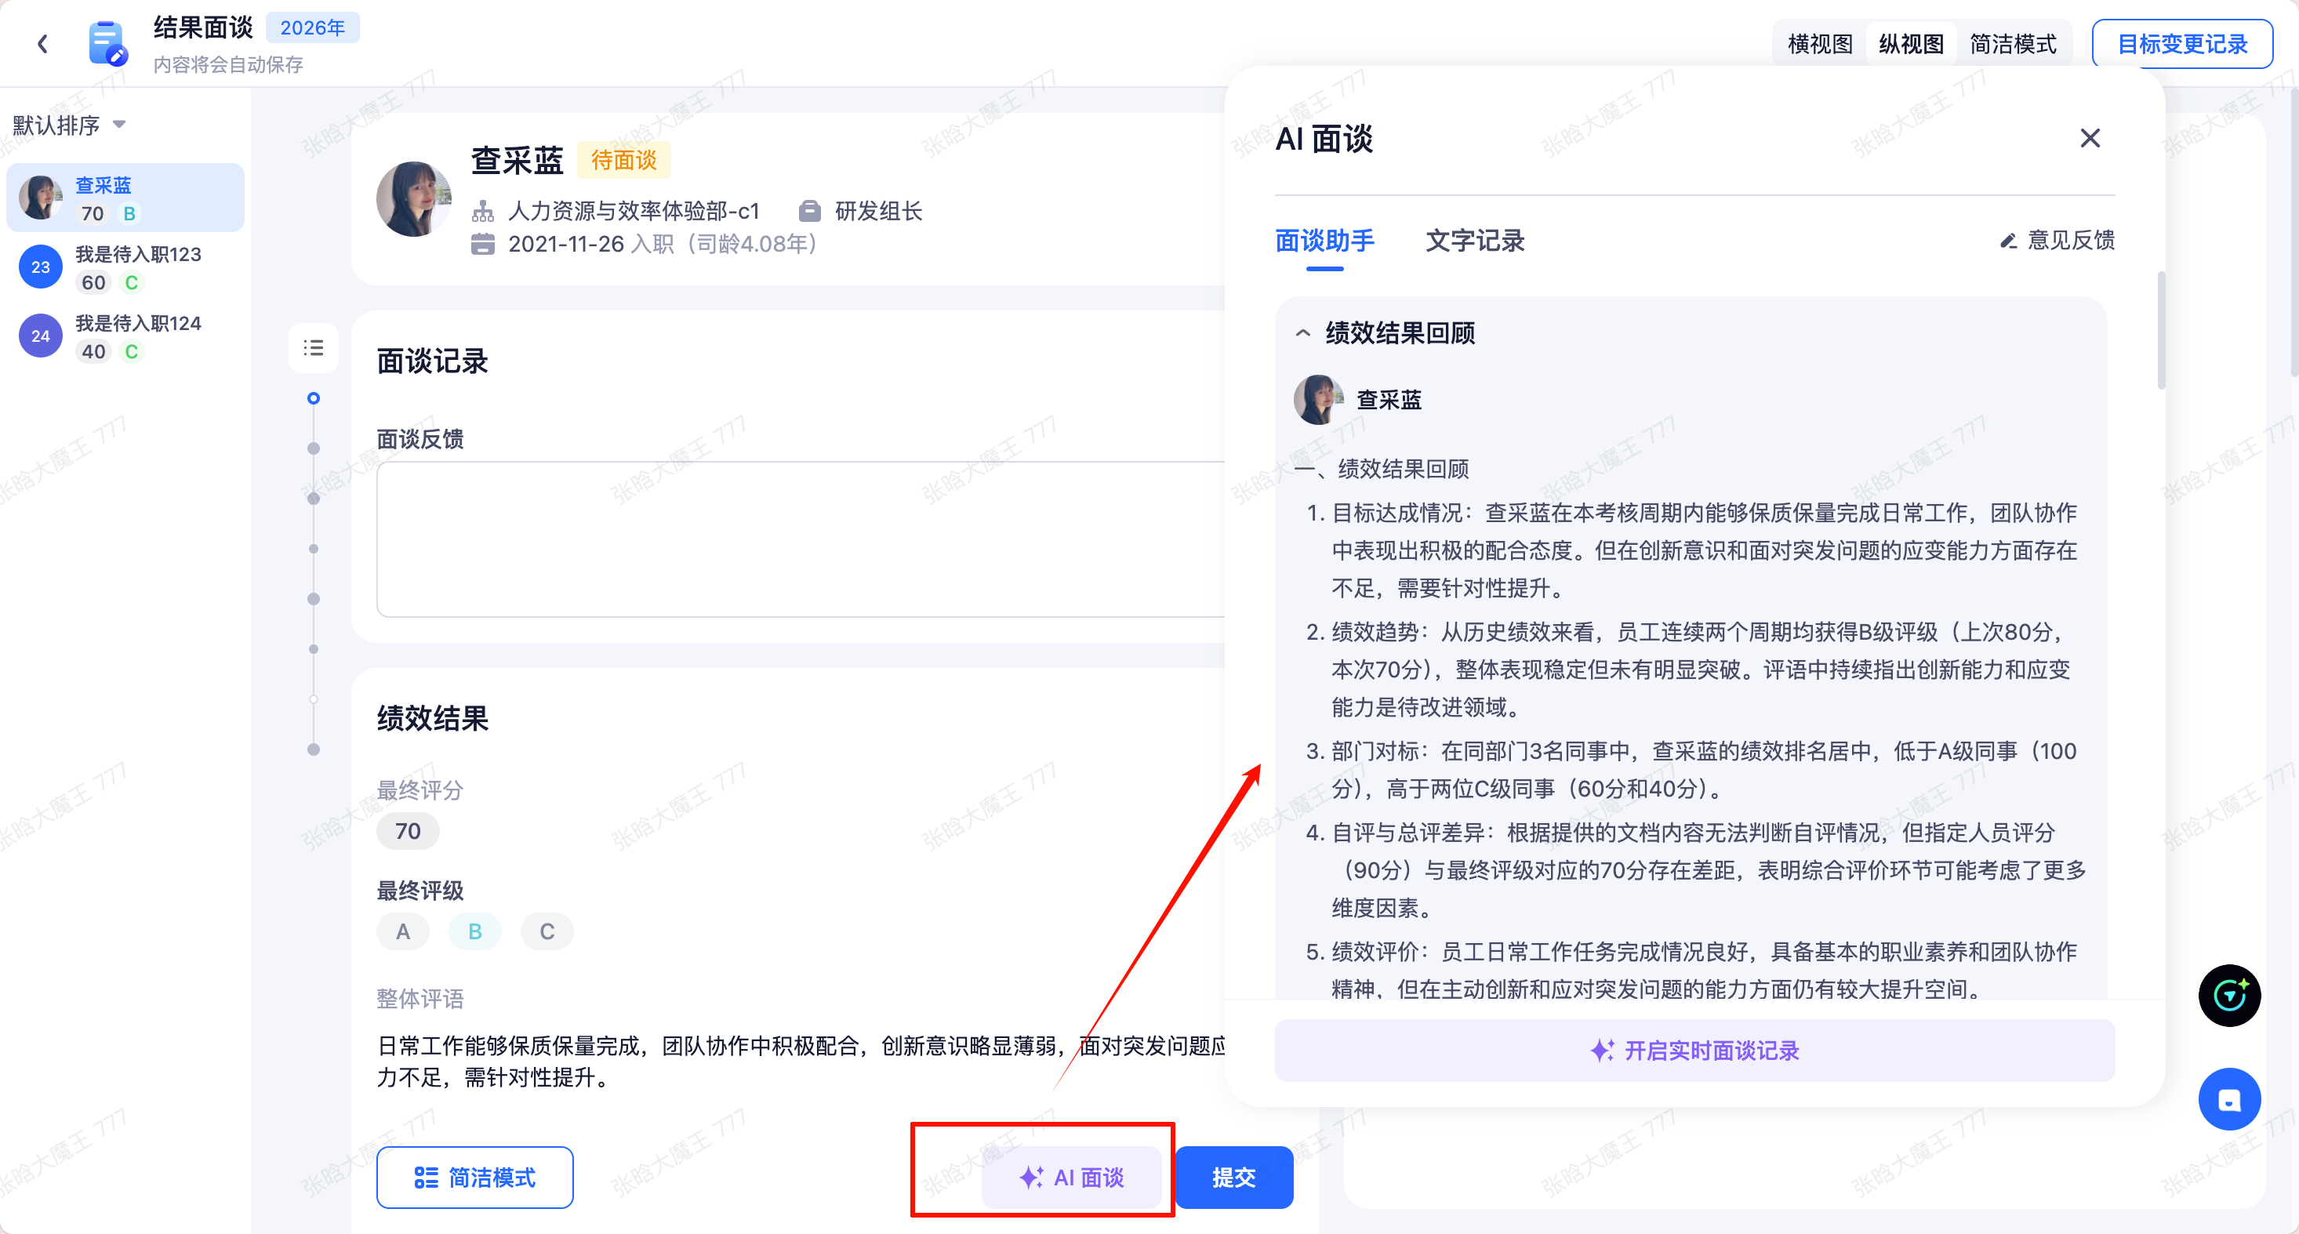Select the 面谈助手 tab

[1324, 241]
